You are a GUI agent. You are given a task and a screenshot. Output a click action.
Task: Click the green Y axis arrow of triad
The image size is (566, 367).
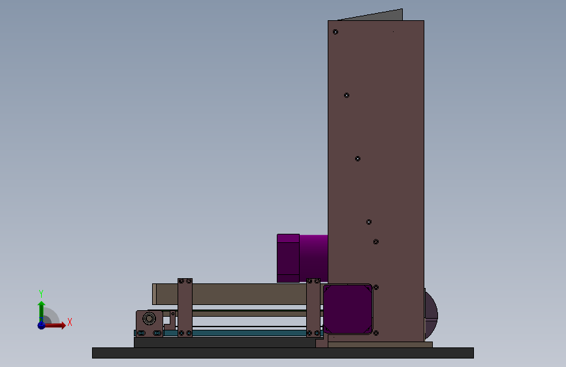point(42,311)
